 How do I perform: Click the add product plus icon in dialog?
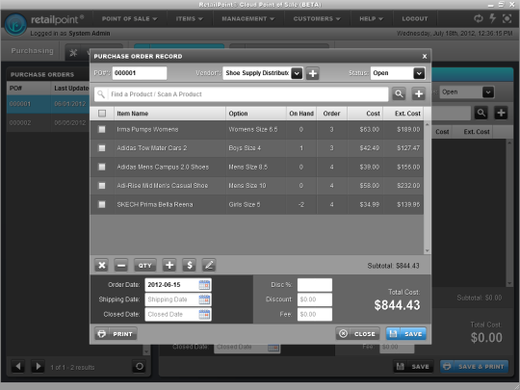(x=419, y=94)
